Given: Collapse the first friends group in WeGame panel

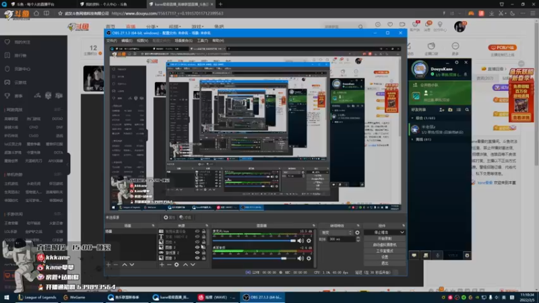Looking at the screenshot, I should (413, 119).
